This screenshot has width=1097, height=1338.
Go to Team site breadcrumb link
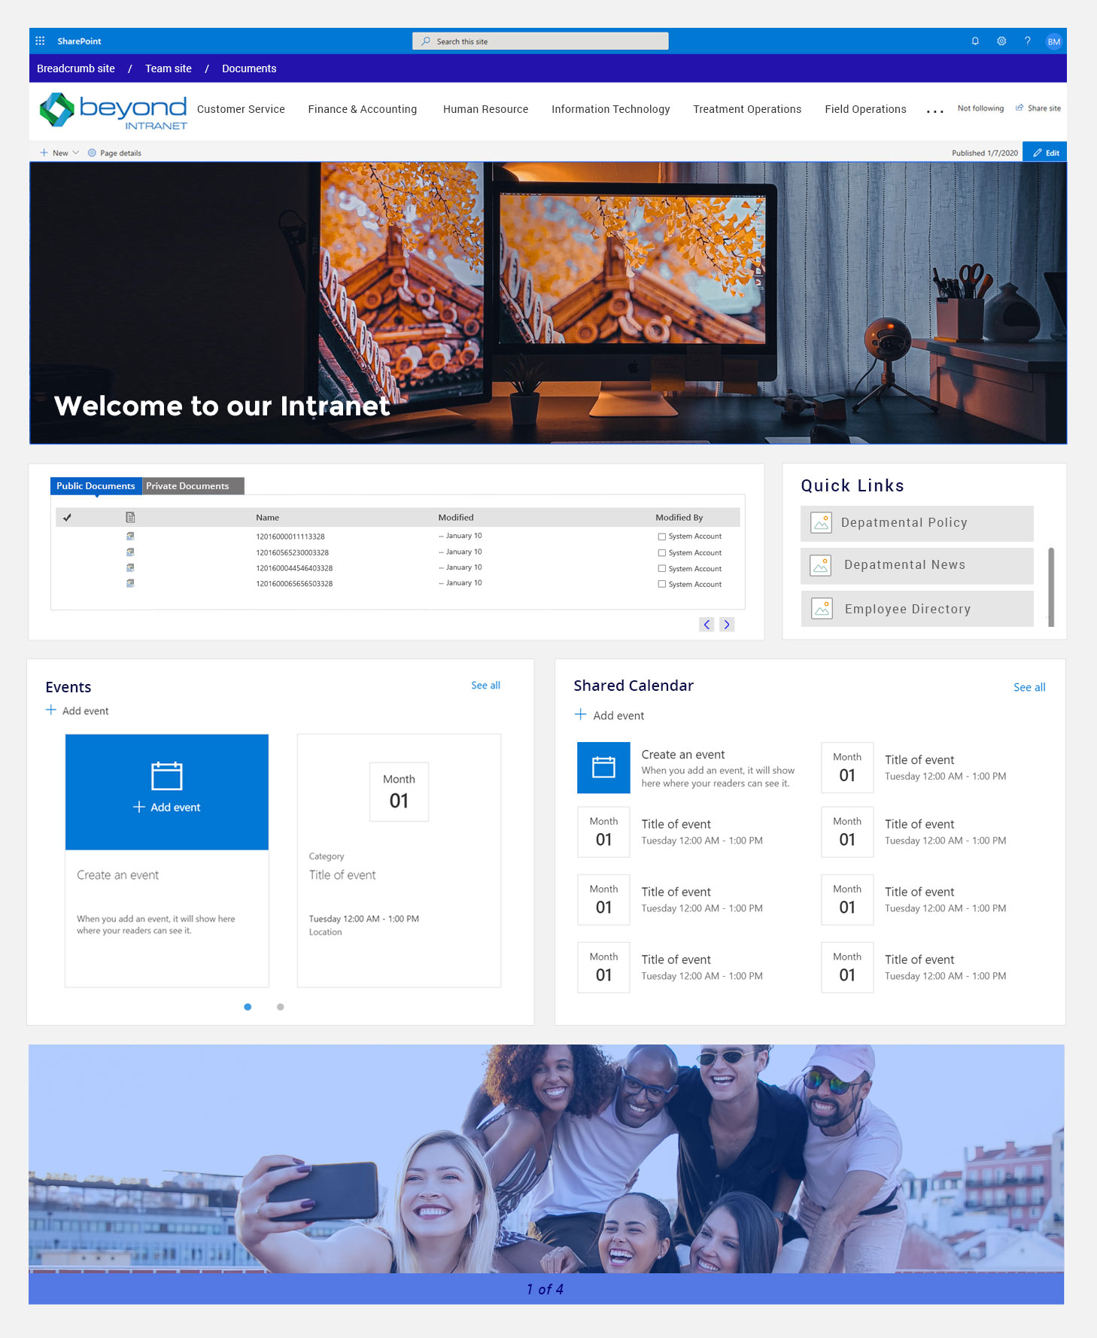point(169,68)
